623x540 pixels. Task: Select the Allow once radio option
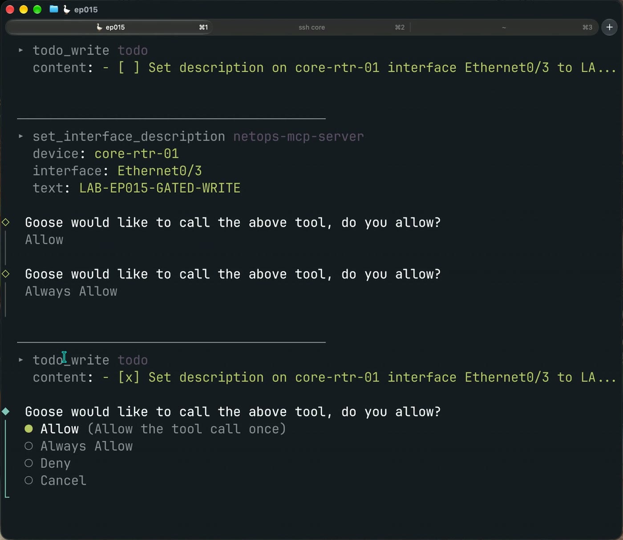tap(28, 429)
